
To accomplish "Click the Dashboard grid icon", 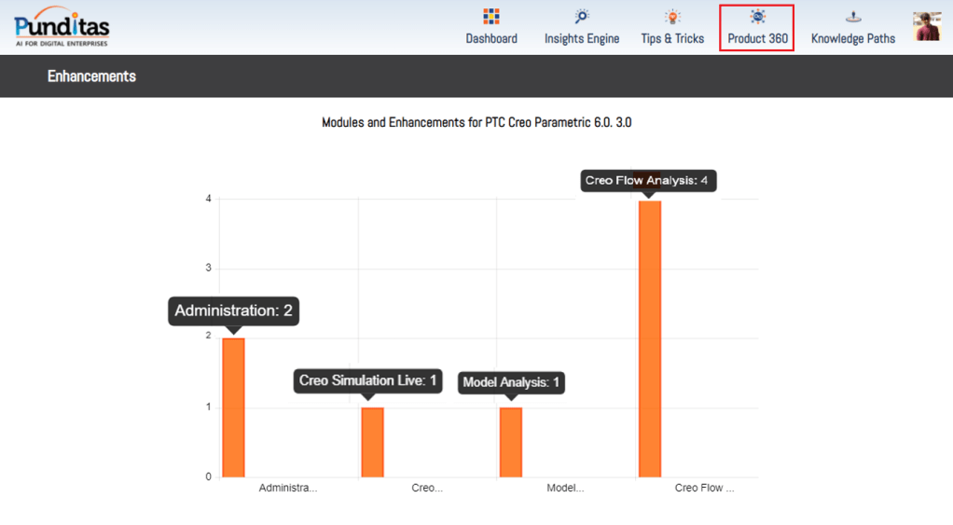I will (491, 17).
